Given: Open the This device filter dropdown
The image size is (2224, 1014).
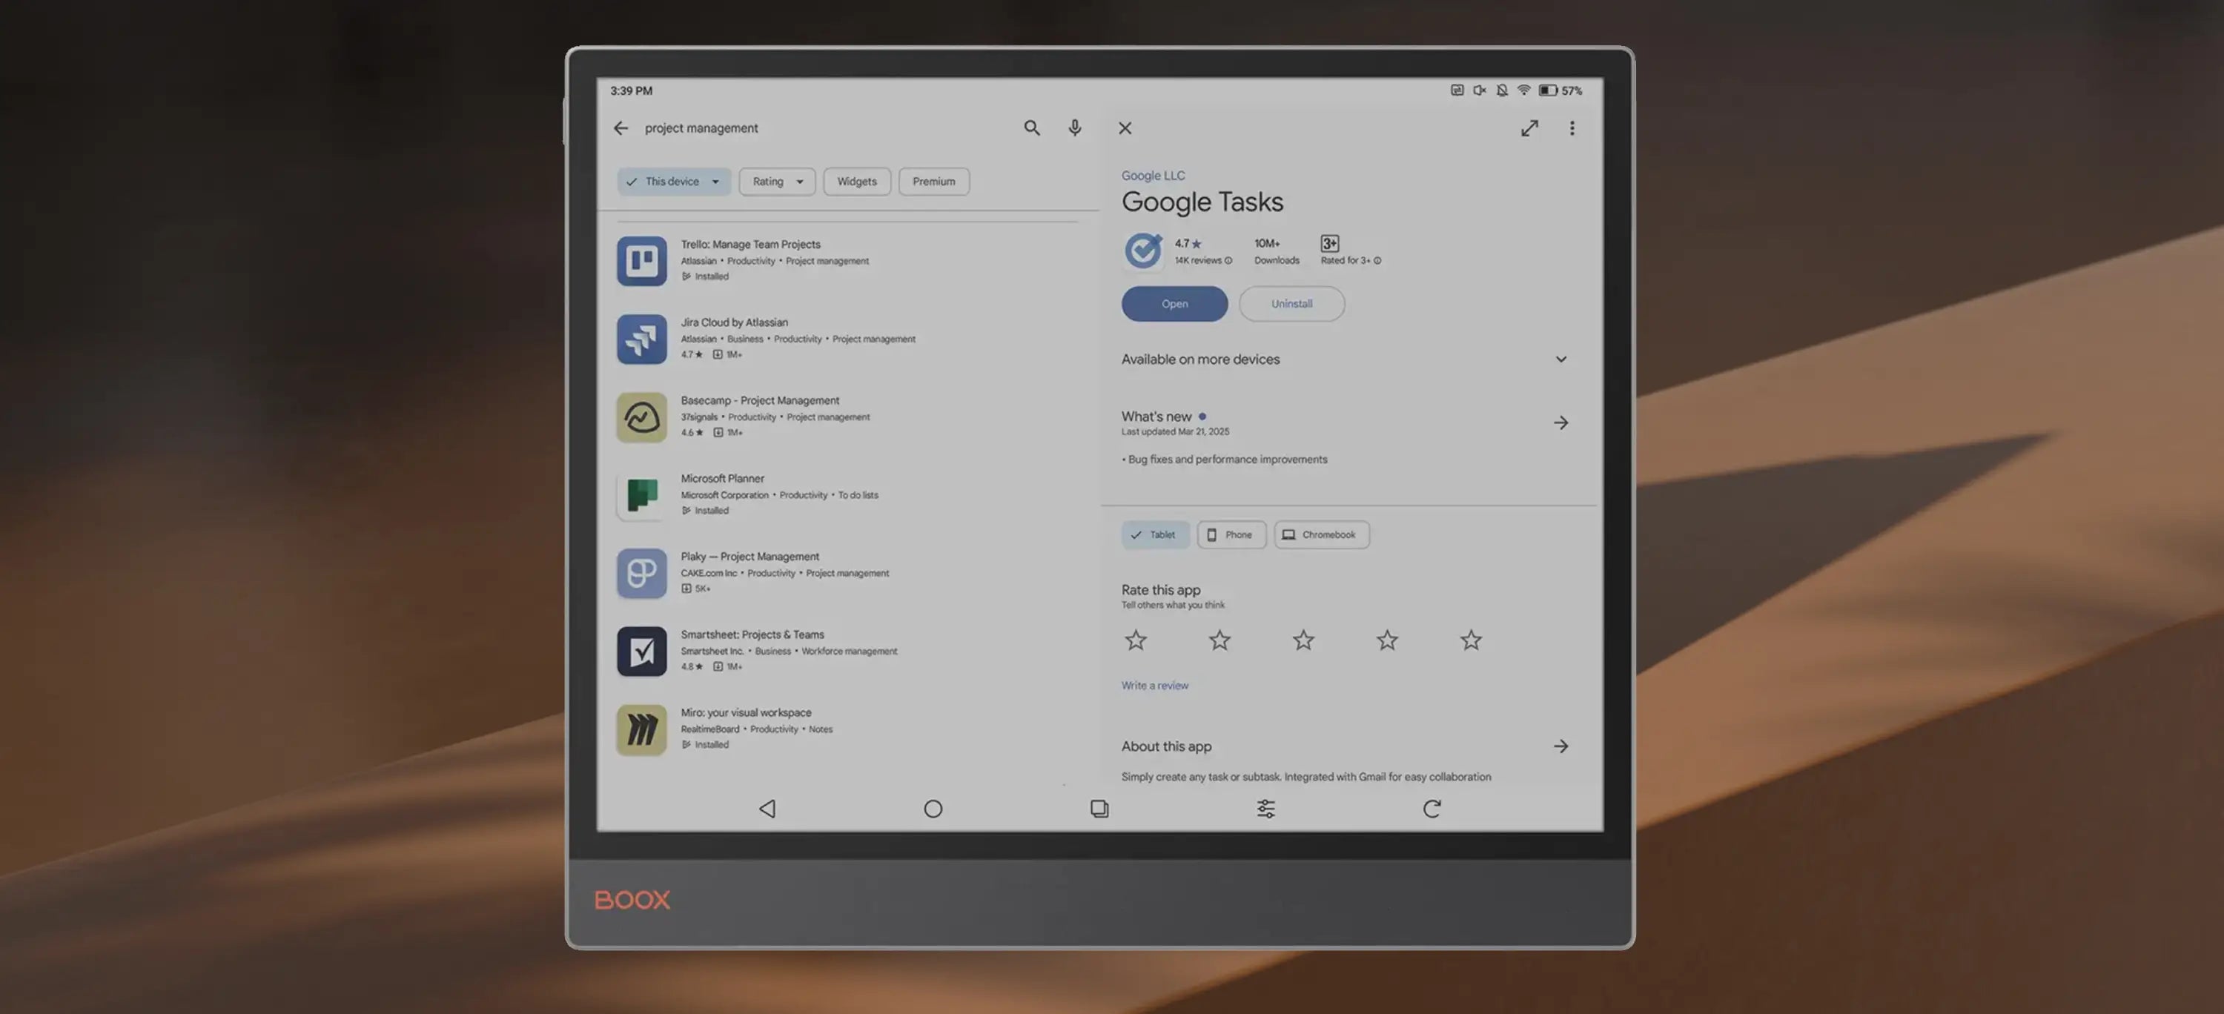Looking at the screenshot, I should click(673, 181).
